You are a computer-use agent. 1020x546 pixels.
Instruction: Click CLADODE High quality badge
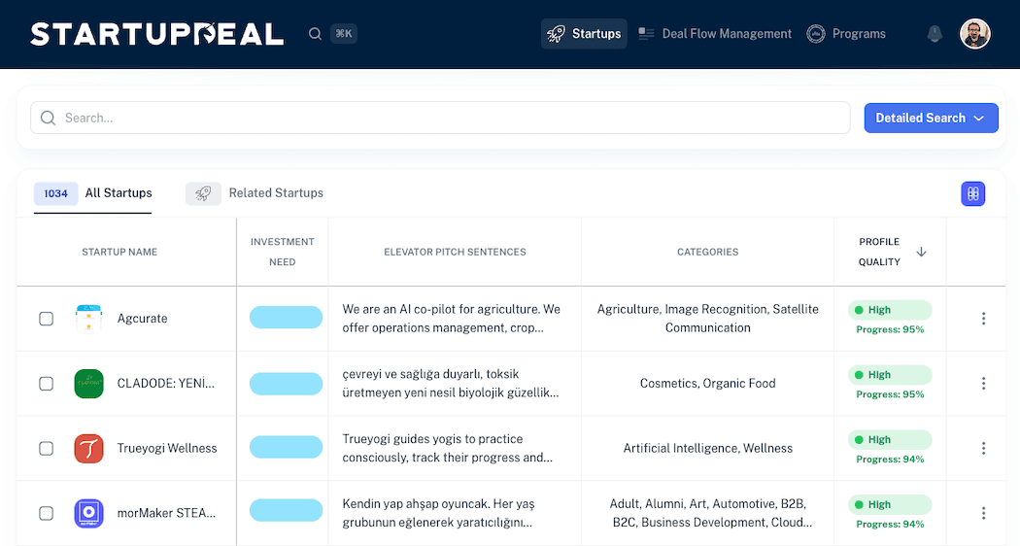(x=890, y=375)
